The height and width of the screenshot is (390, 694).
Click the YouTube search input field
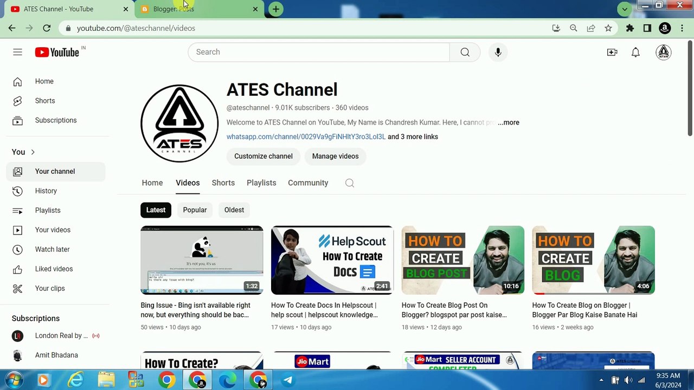[x=319, y=52]
